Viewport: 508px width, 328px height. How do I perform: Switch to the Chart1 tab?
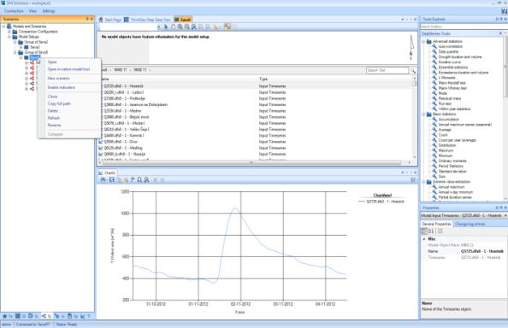(107, 173)
